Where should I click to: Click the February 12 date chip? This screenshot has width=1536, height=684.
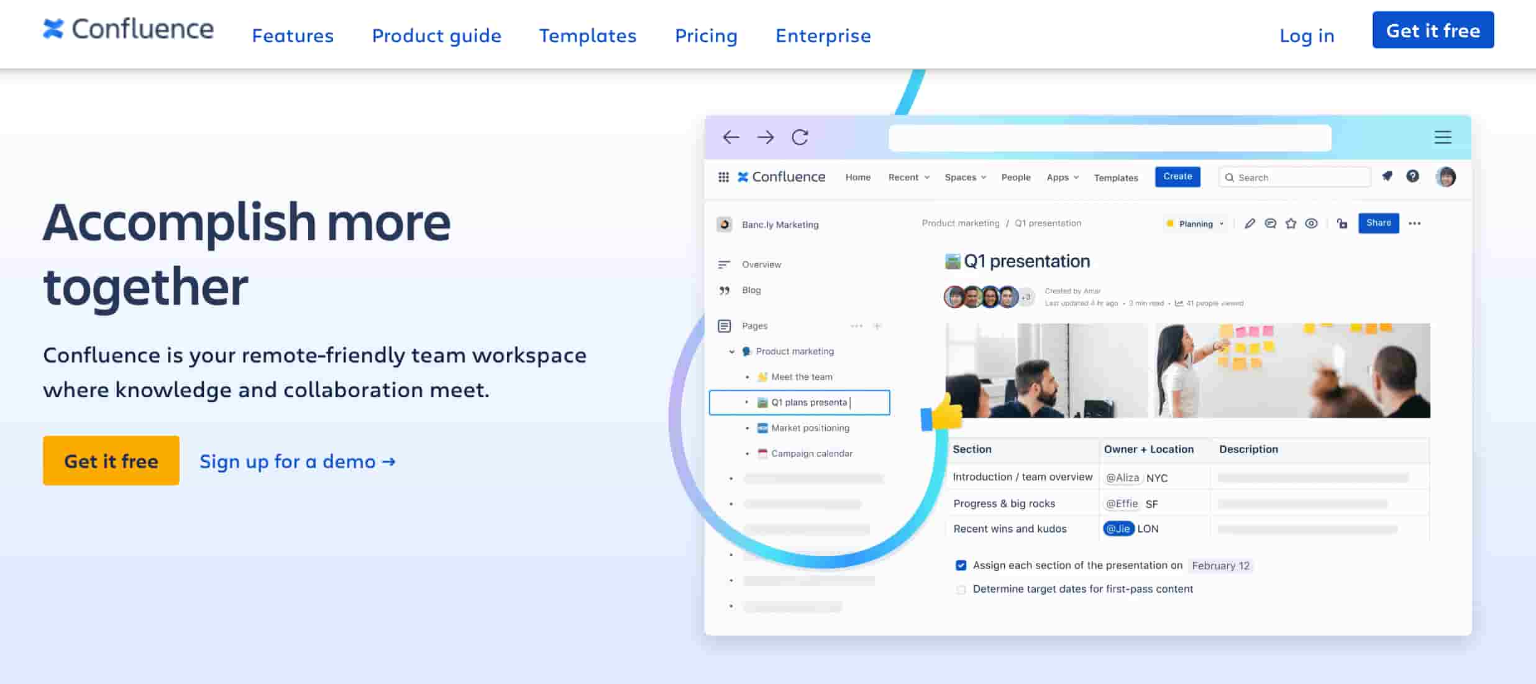(1220, 565)
